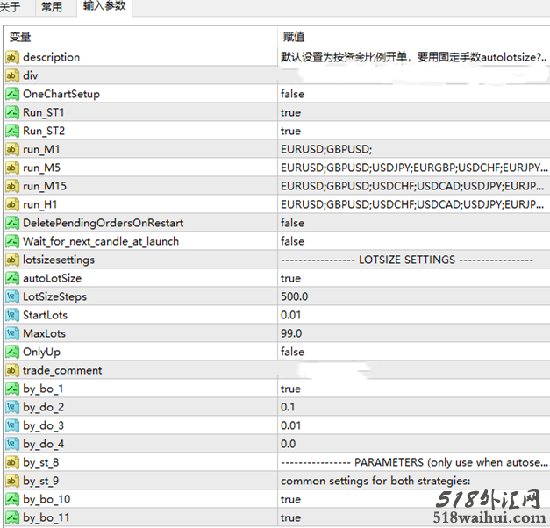
Task: Click the boolean icon beside Run_ST1
Action: click(12, 112)
